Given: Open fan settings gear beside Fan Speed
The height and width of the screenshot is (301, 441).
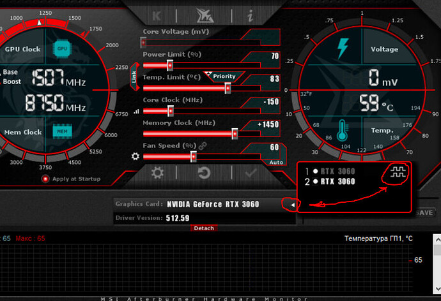Looking at the screenshot, I should [135, 156].
